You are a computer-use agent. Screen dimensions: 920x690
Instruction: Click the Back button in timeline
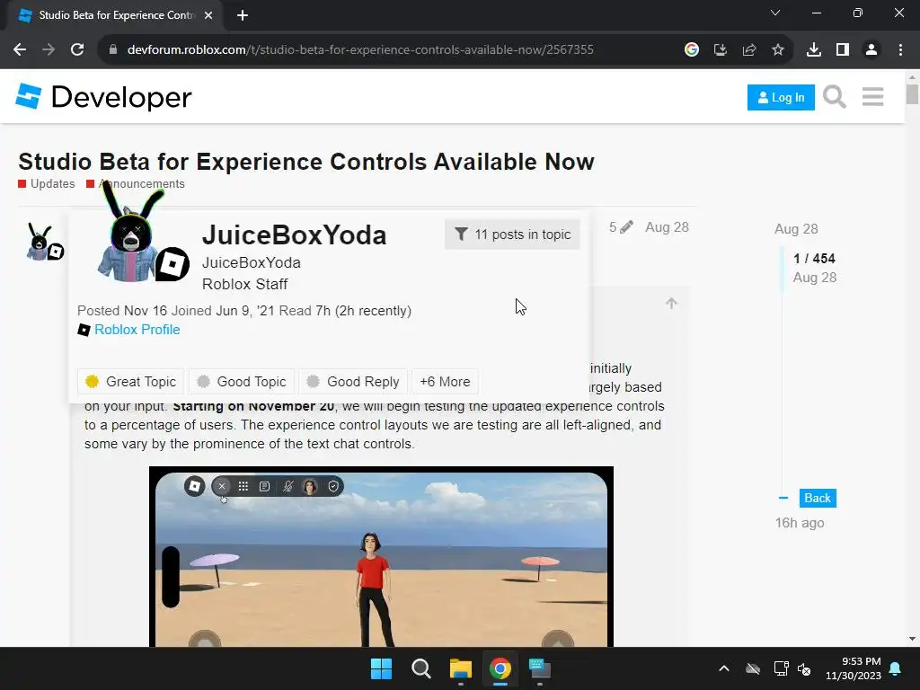(x=818, y=498)
